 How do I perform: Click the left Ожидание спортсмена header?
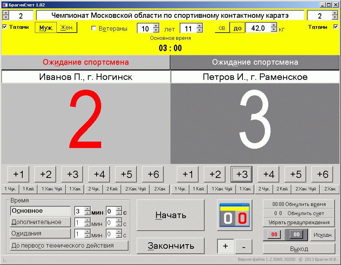(x=86, y=62)
